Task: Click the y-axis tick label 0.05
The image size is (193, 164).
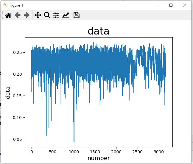Action: coord(17,139)
